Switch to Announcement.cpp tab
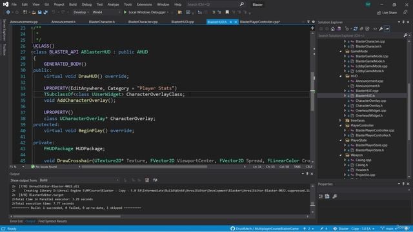The height and width of the screenshot is (232, 413). click(x=24, y=22)
